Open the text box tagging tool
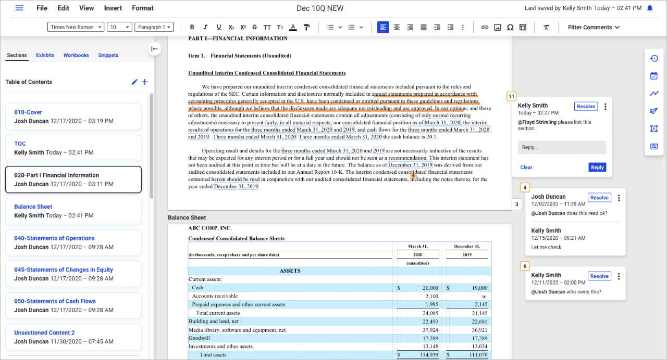 coord(654,128)
